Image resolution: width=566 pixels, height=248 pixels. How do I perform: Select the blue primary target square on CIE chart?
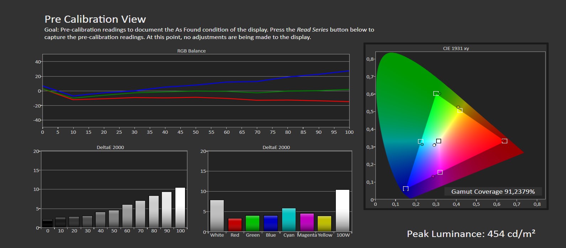pos(406,189)
